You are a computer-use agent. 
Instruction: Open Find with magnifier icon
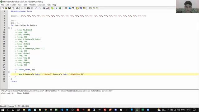click(x=44, y=8)
